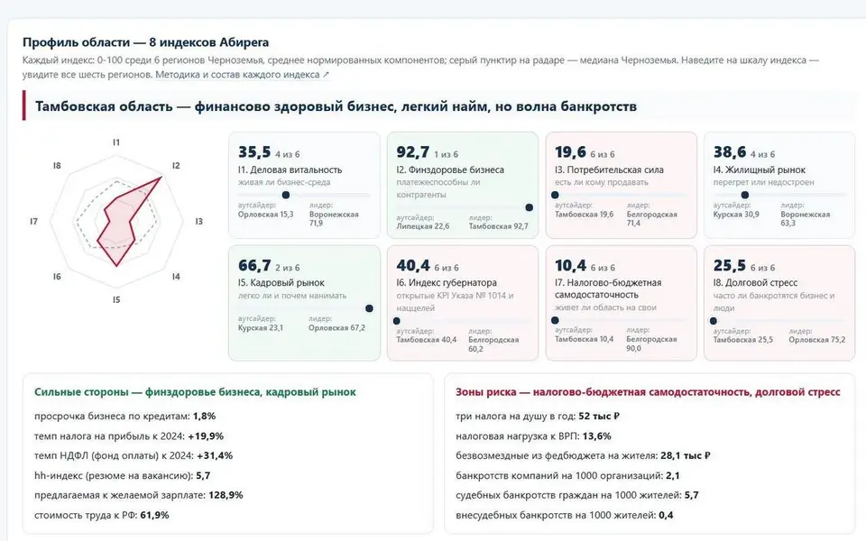This screenshot has height=541, width=866.
Task: Click the Сильные стороны heading
Action: (195, 392)
